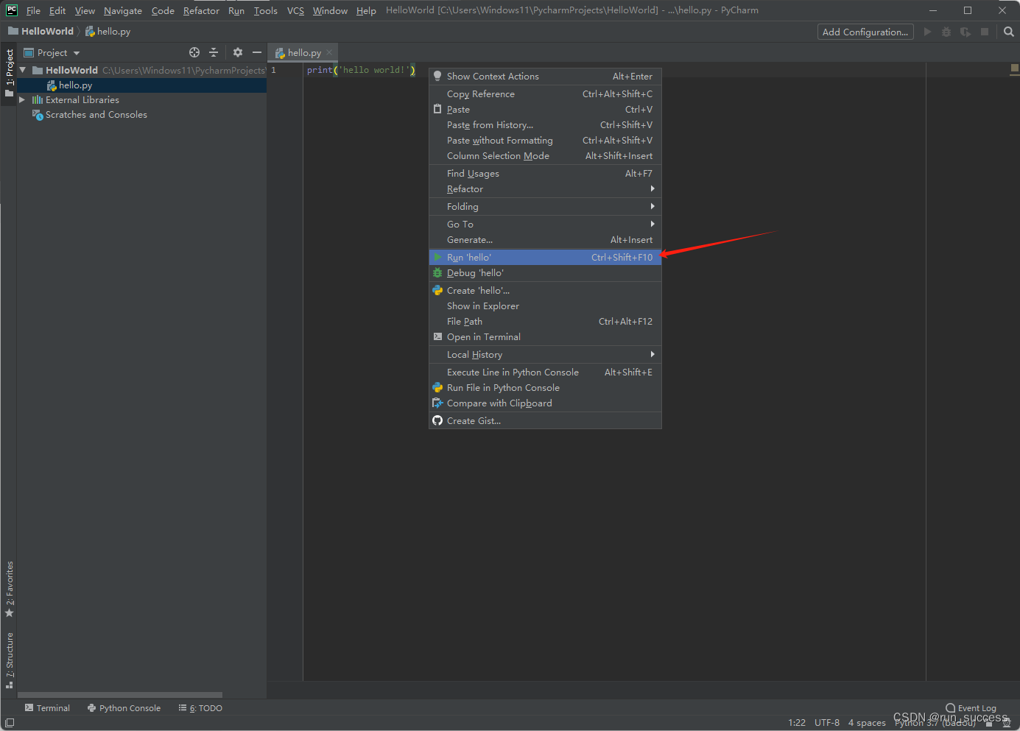Screen dimensions: 1020x731
Task: Open the Event Log
Action: [x=971, y=708]
